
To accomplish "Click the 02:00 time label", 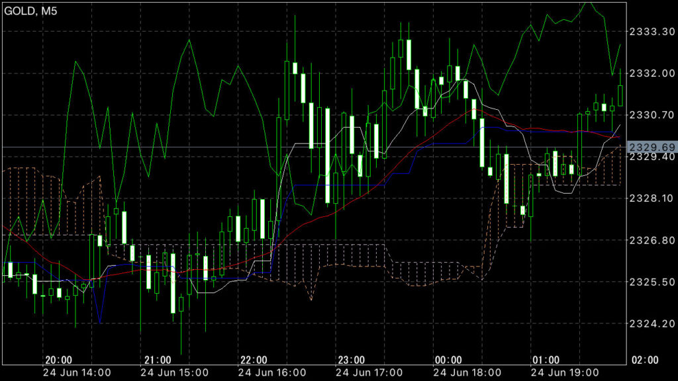I will click(645, 360).
